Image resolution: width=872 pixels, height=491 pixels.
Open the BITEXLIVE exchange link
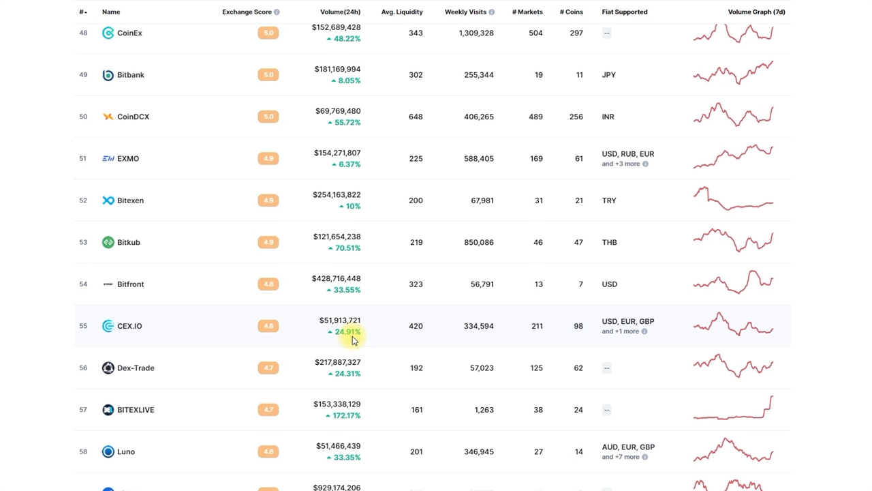(136, 410)
